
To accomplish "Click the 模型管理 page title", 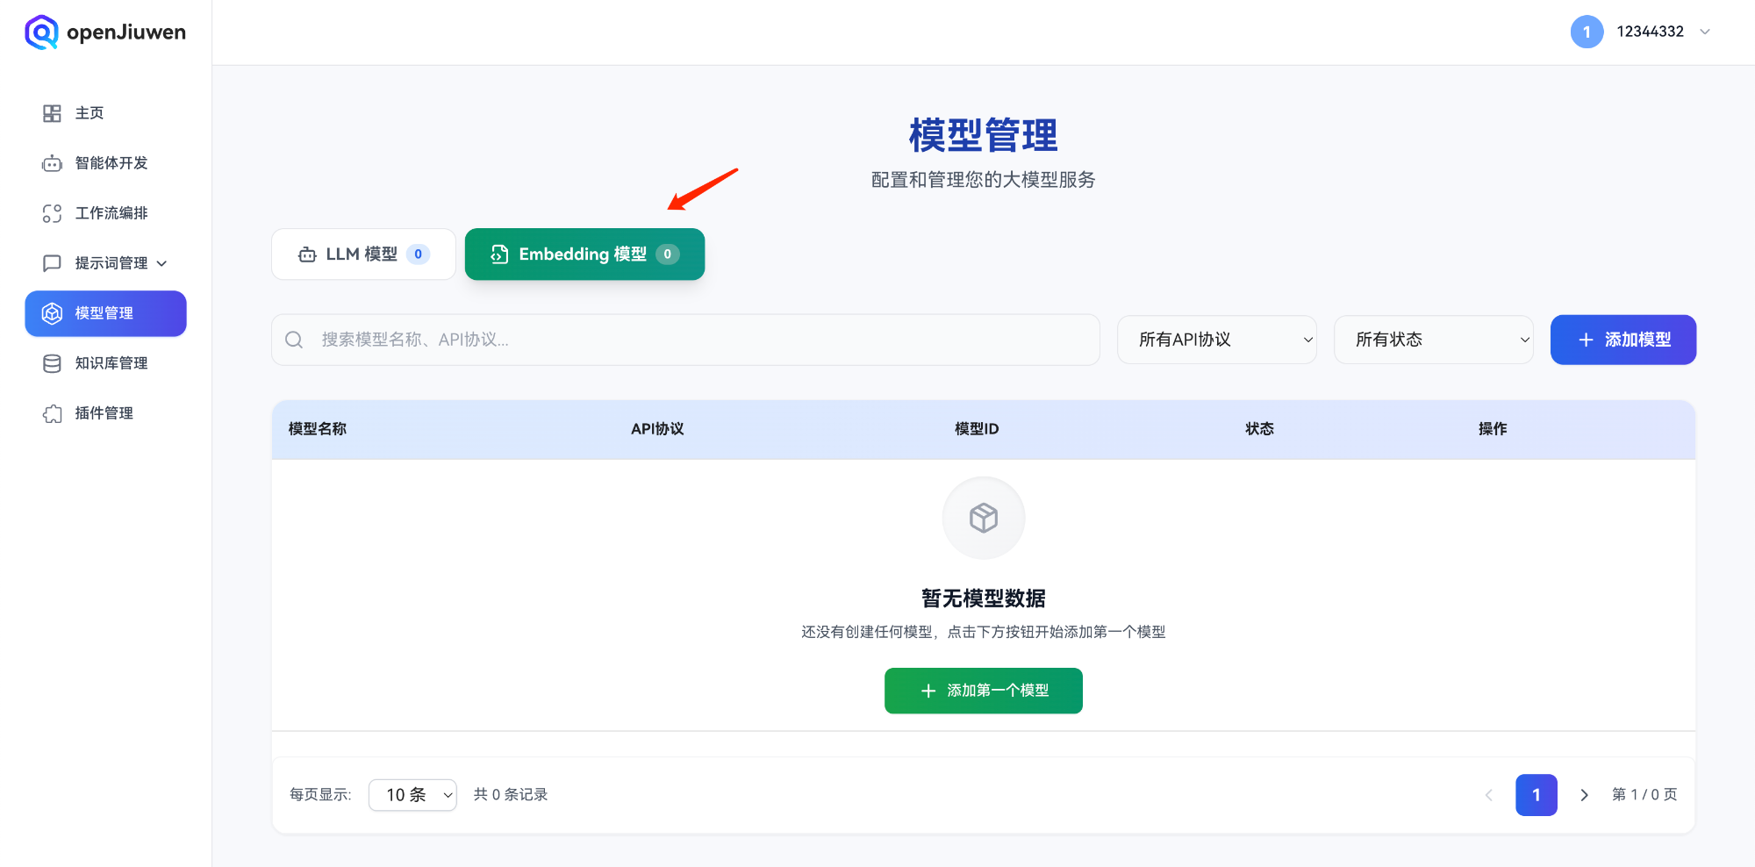I will 984,136.
